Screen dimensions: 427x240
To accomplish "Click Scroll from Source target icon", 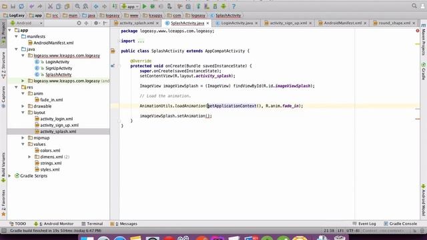I will click(79, 23).
